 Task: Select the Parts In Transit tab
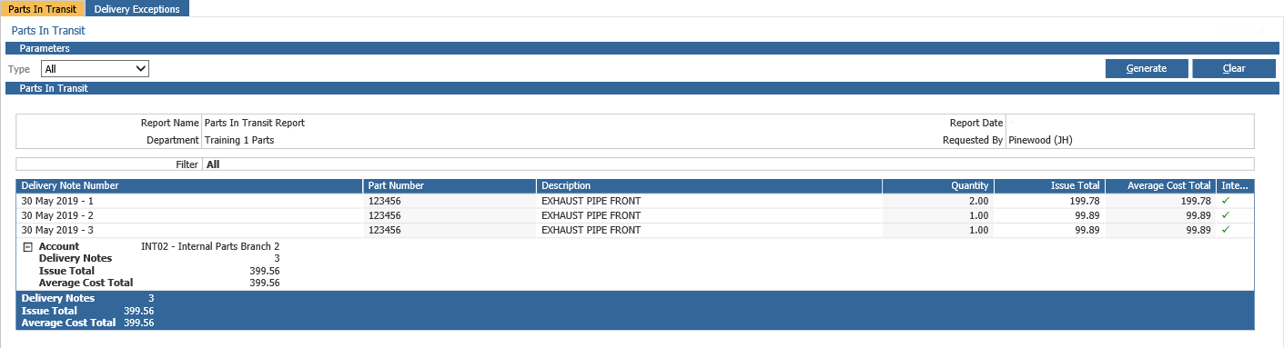coord(43,8)
